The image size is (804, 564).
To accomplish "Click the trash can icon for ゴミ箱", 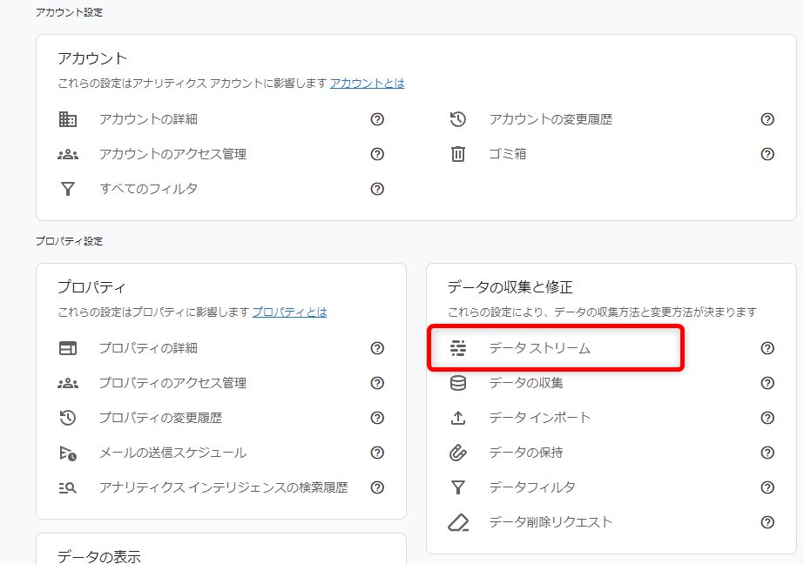I will tap(458, 154).
